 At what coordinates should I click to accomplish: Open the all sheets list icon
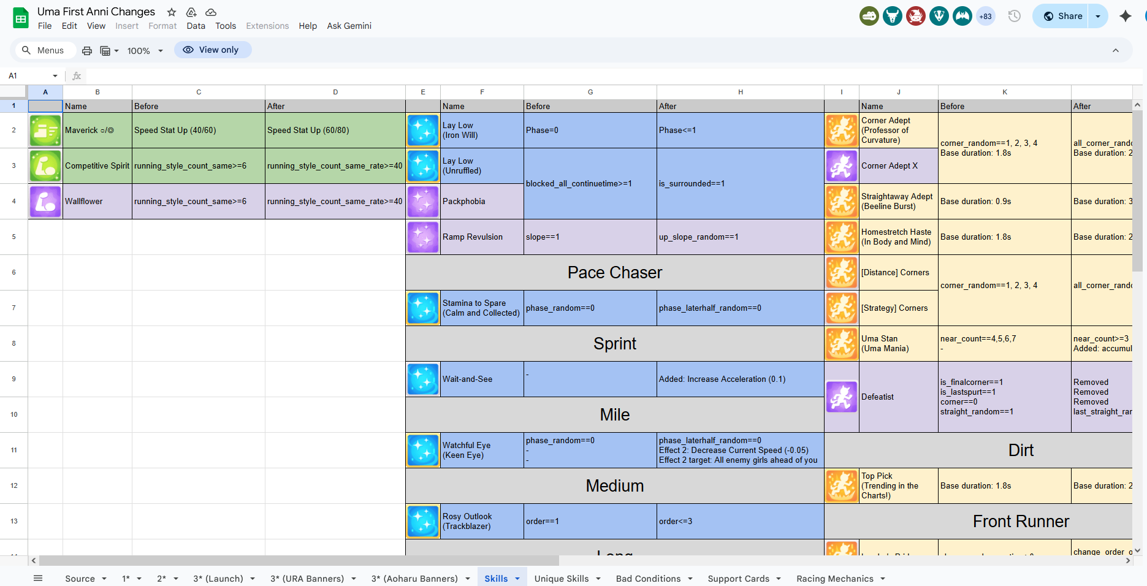pos(38,578)
